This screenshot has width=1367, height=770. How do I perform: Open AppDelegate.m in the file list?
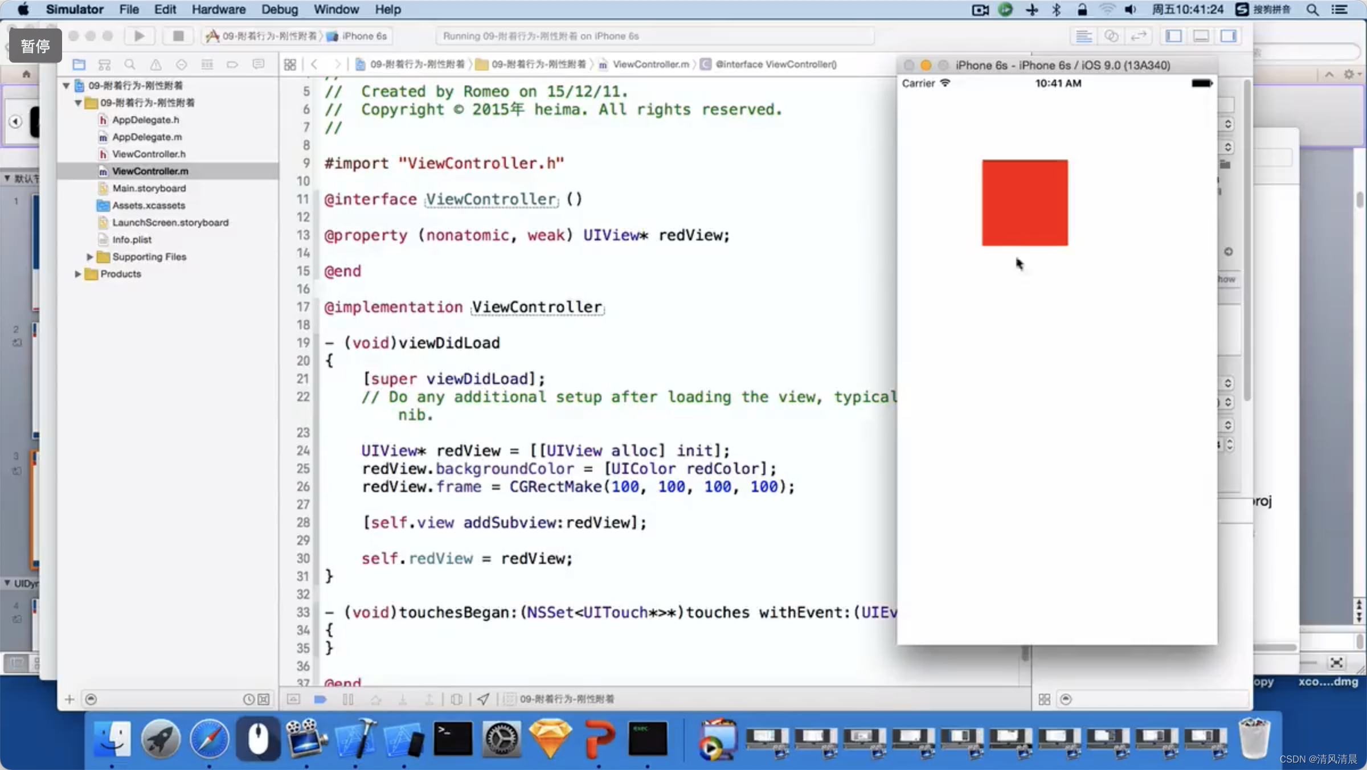point(147,137)
